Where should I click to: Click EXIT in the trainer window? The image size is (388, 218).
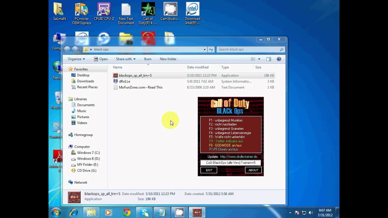click(209, 170)
